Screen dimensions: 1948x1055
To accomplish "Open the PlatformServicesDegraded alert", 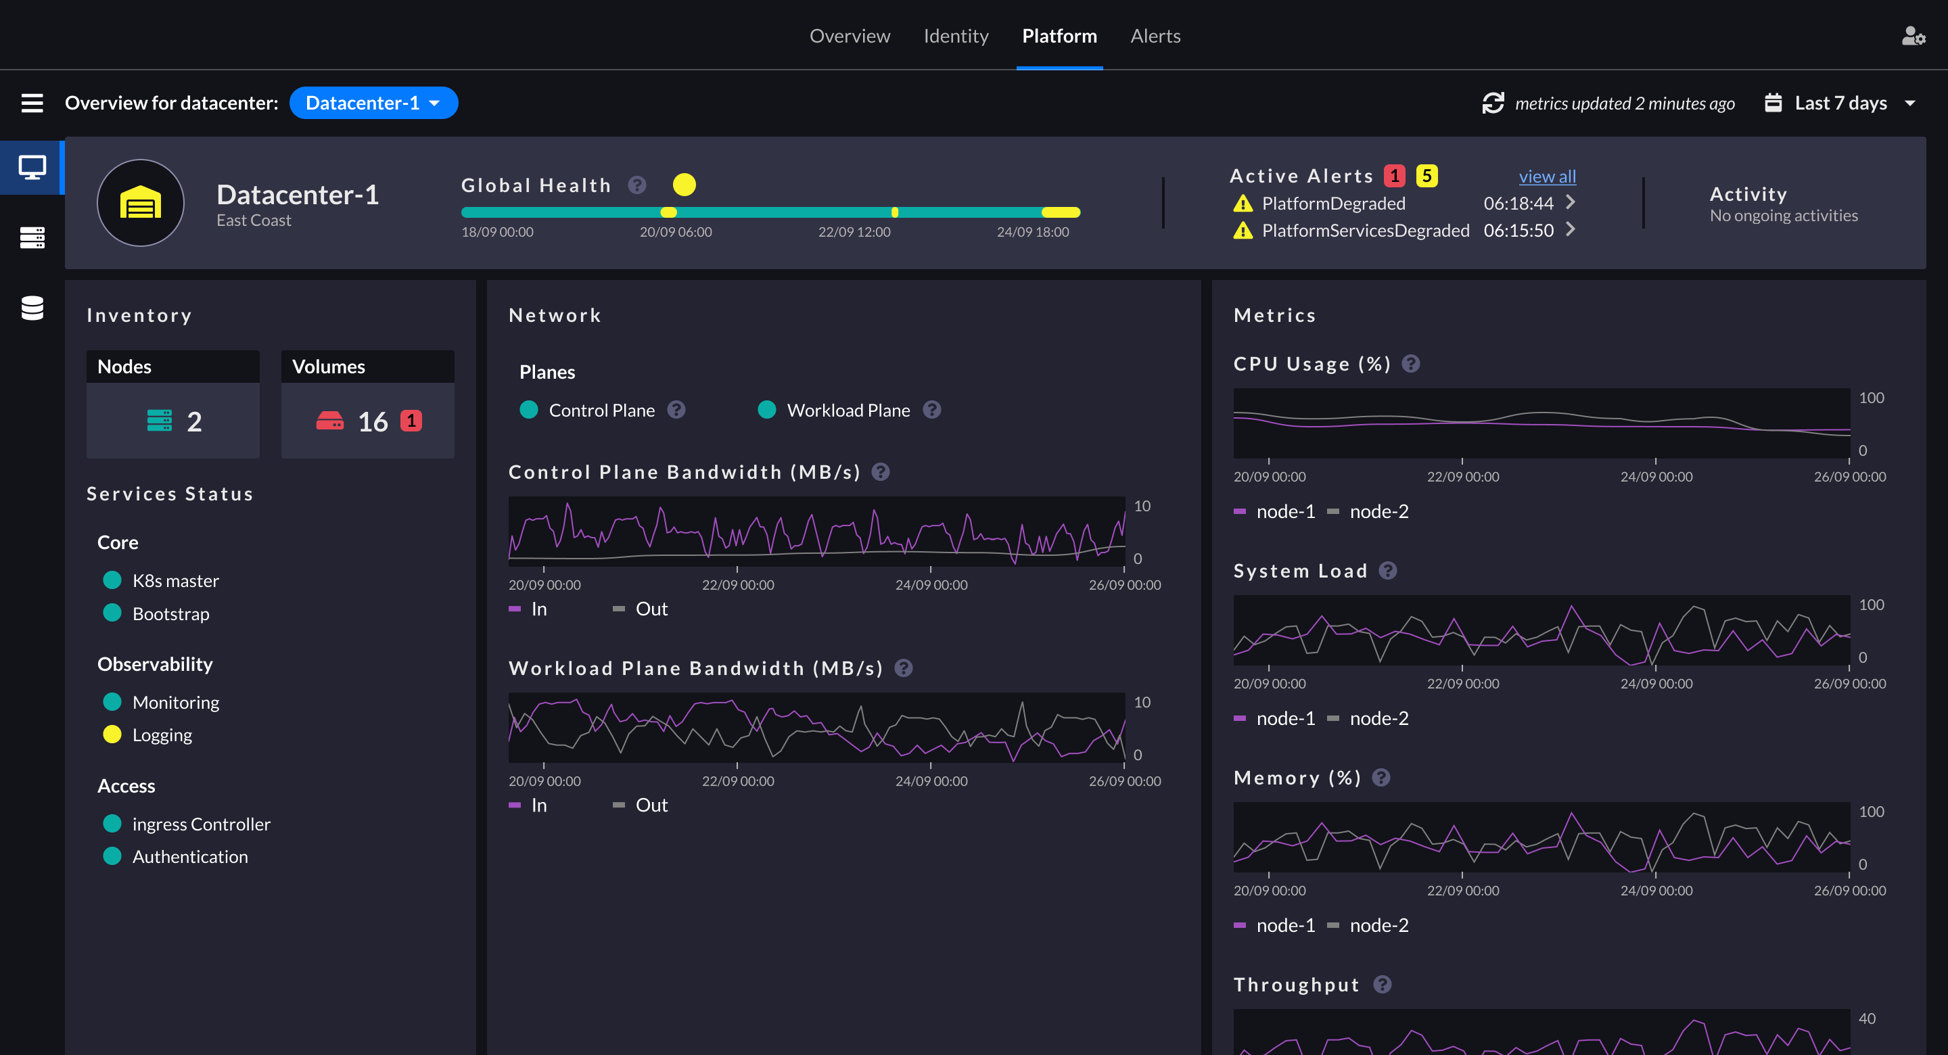I will point(1404,231).
